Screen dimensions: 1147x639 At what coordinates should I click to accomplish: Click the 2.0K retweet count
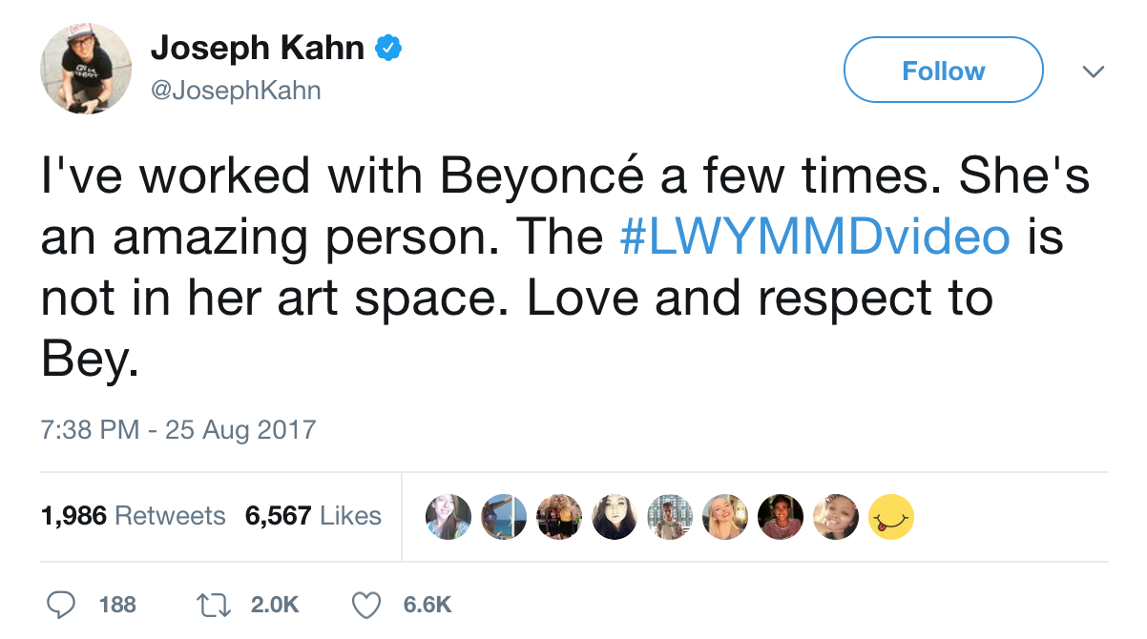coord(274,605)
